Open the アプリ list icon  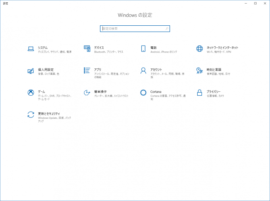87,70
